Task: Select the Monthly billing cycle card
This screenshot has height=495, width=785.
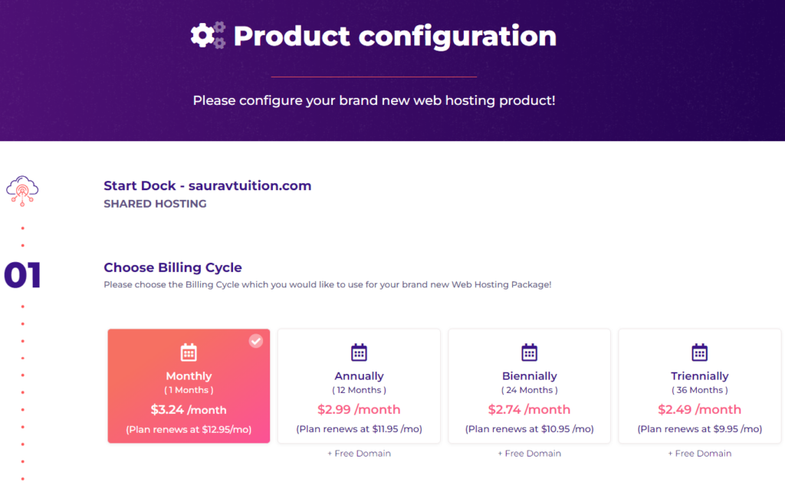Action: tap(189, 385)
